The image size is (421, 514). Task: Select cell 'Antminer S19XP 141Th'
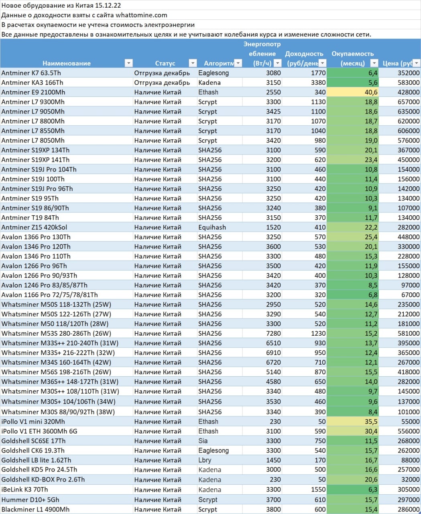[x=67, y=159]
